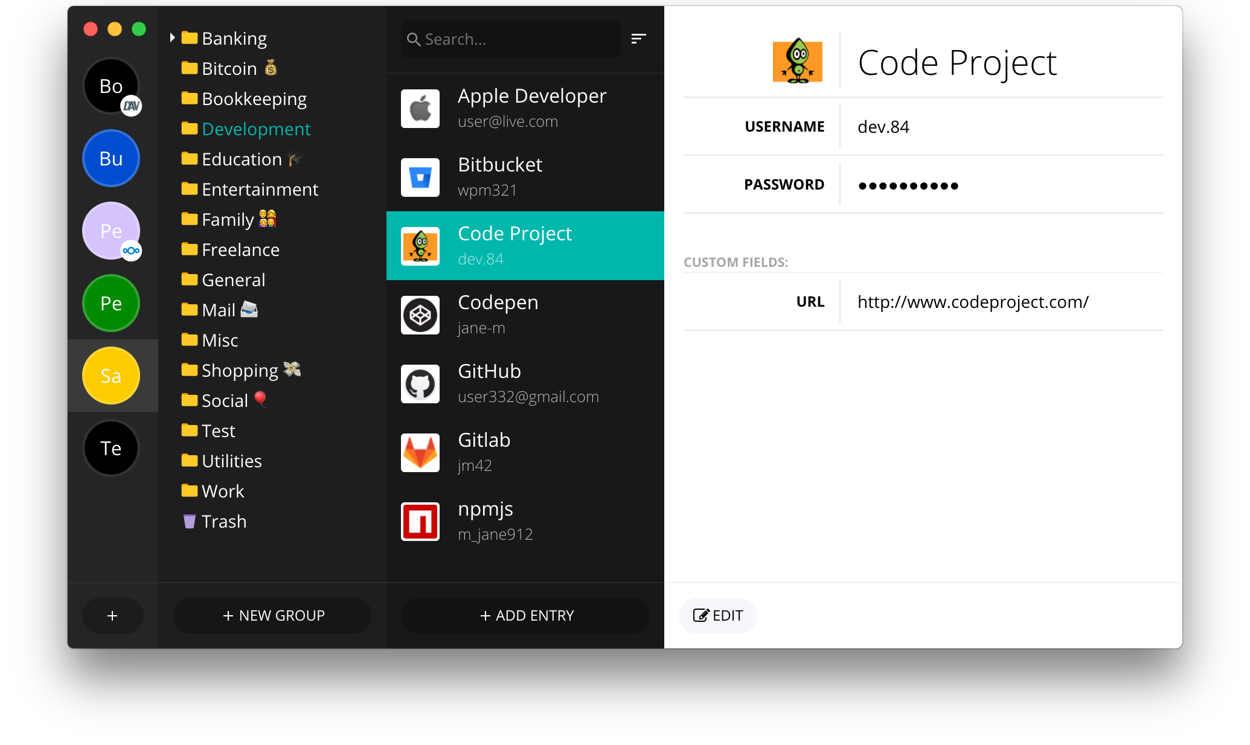This screenshot has width=1250, height=745.
Task: Click the Codepen logo icon
Action: point(420,315)
